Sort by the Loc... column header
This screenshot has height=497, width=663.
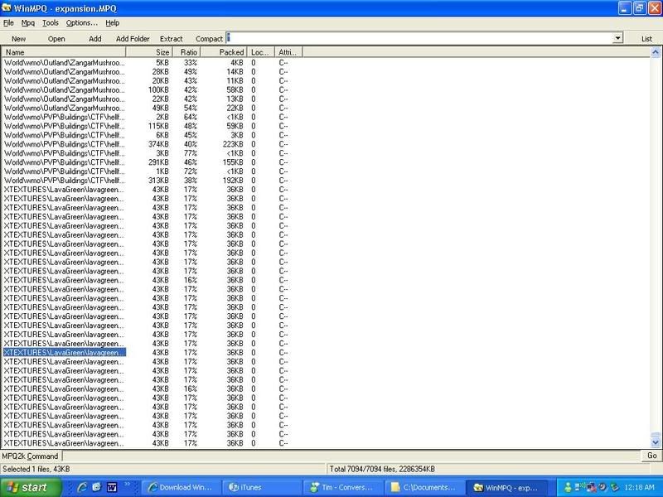(261, 52)
